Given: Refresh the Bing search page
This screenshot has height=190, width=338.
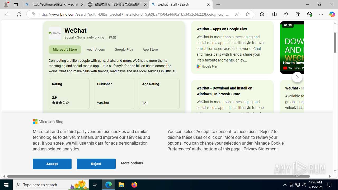Looking at the screenshot, I should pyautogui.click(x=19, y=14).
